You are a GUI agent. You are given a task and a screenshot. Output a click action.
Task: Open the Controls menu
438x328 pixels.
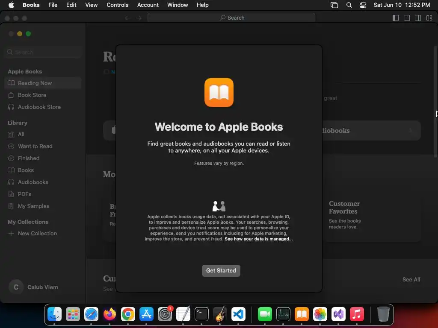(117, 5)
